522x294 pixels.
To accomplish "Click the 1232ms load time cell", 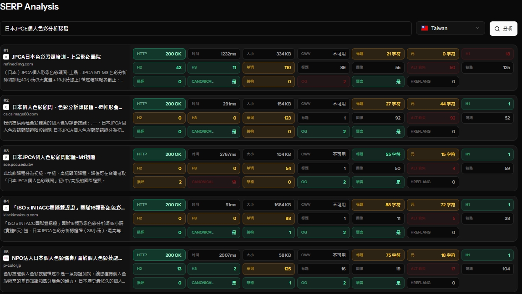I will pos(214,54).
